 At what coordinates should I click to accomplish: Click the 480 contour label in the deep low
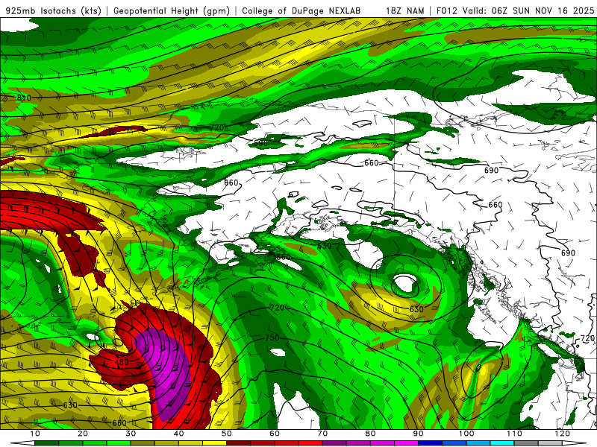pyautogui.click(x=122, y=362)
